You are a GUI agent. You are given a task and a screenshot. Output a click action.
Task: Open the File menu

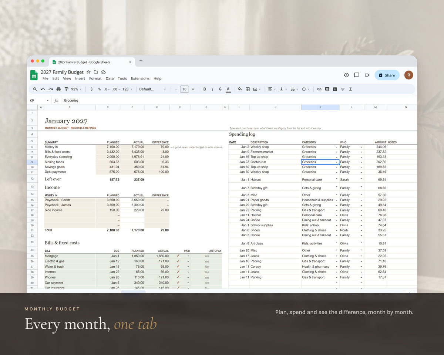click(45, 78)
